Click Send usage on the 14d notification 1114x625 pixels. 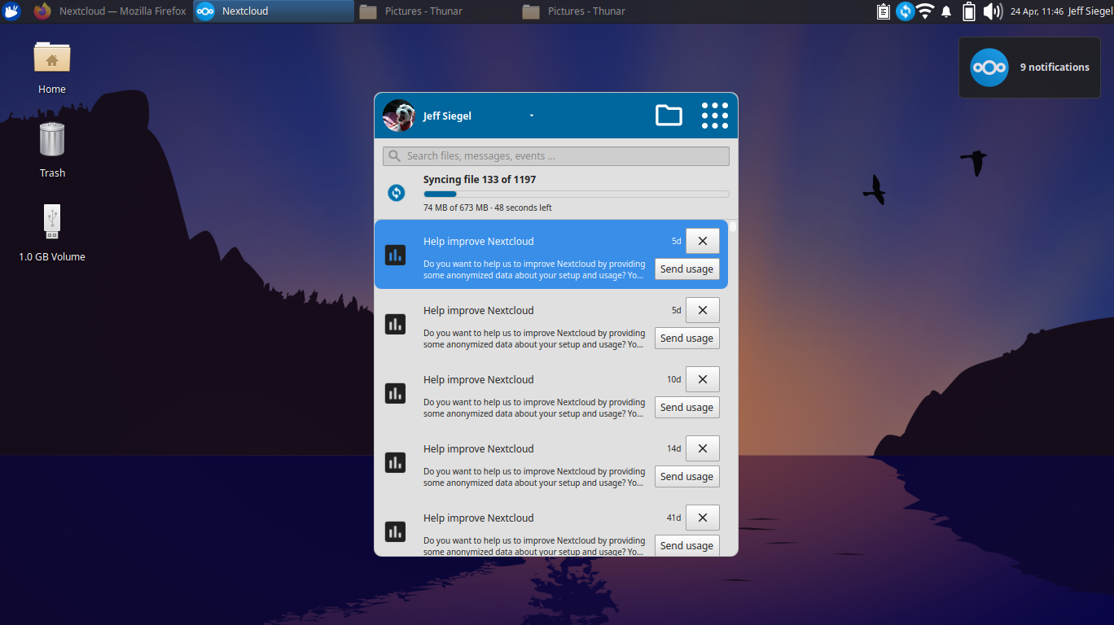coord(687,477)
